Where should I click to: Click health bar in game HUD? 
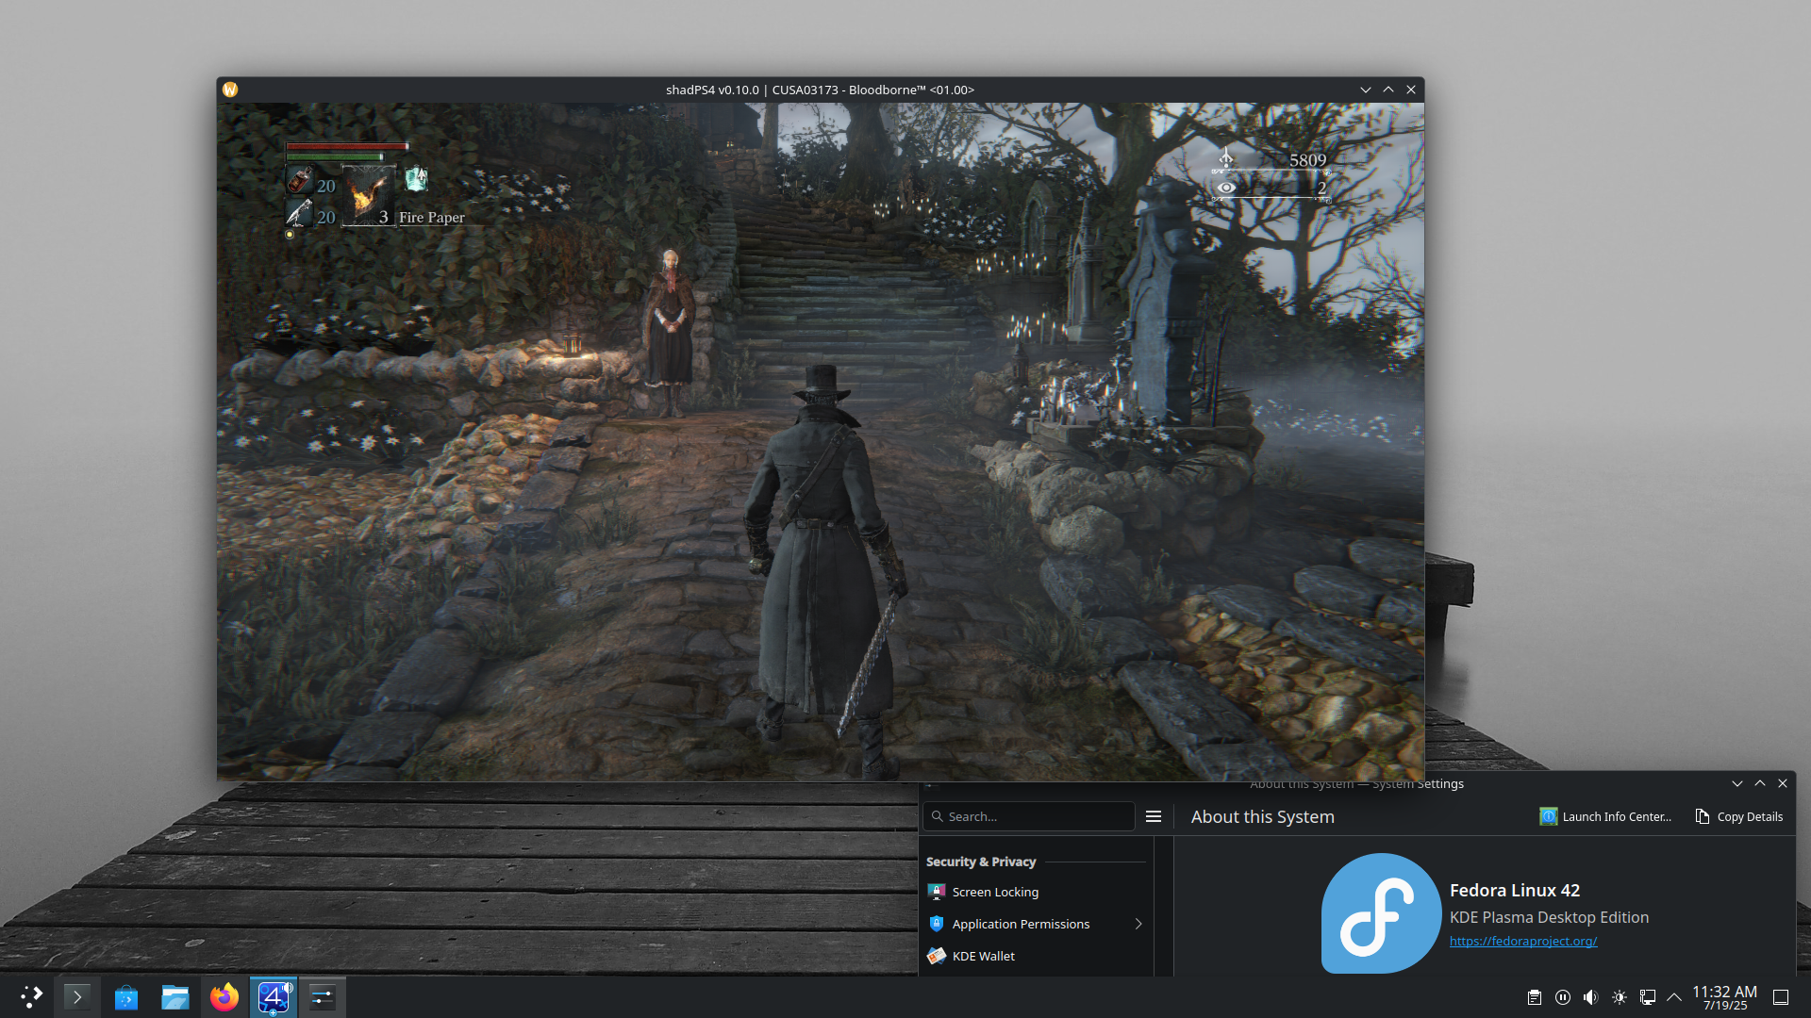(x=347, y=146)
